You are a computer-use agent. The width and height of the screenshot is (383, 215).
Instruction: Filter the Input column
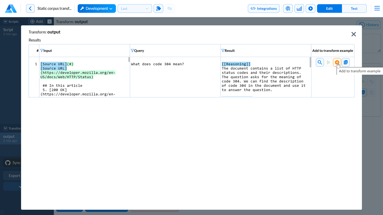click(42, 51)
